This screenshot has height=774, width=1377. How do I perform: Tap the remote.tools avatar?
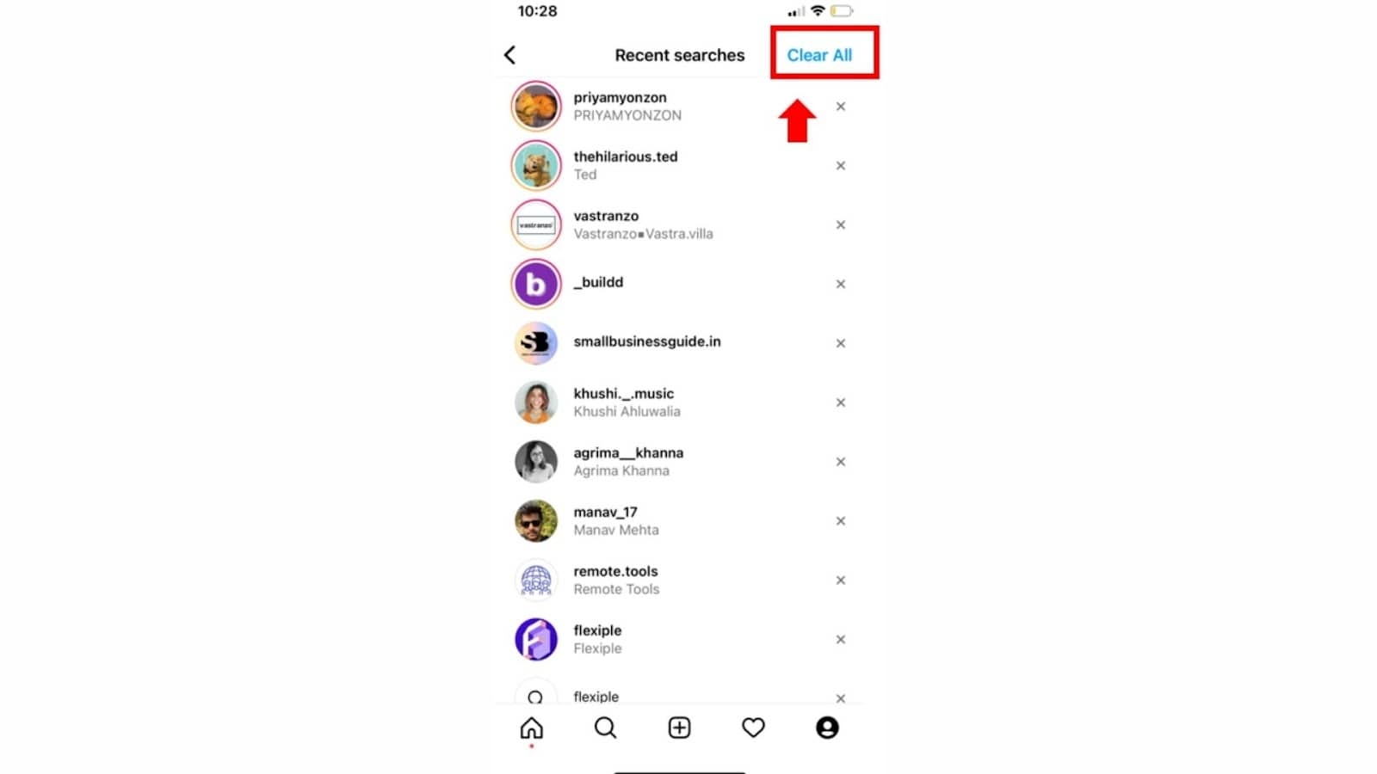coord(536,580)
